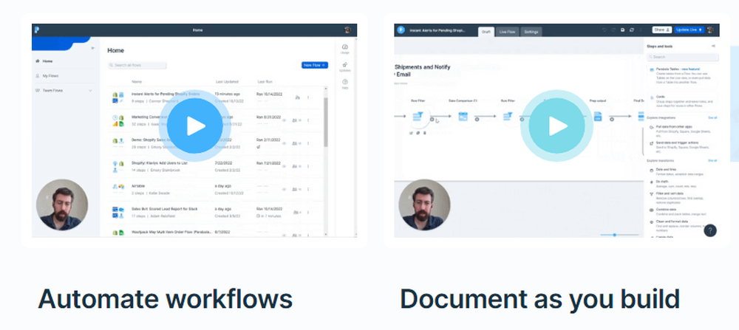This screenshot has width=739, height=330.
Task: Click the refresh icon in editor header
Action: point(632,30)
